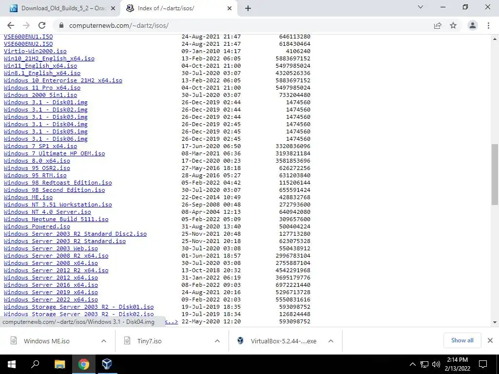Open Chrome three-dot menu

(x=488, y=25)
